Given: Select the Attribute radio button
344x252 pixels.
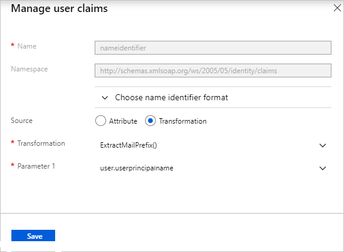Looking at the screenshot, I should 101,121.
